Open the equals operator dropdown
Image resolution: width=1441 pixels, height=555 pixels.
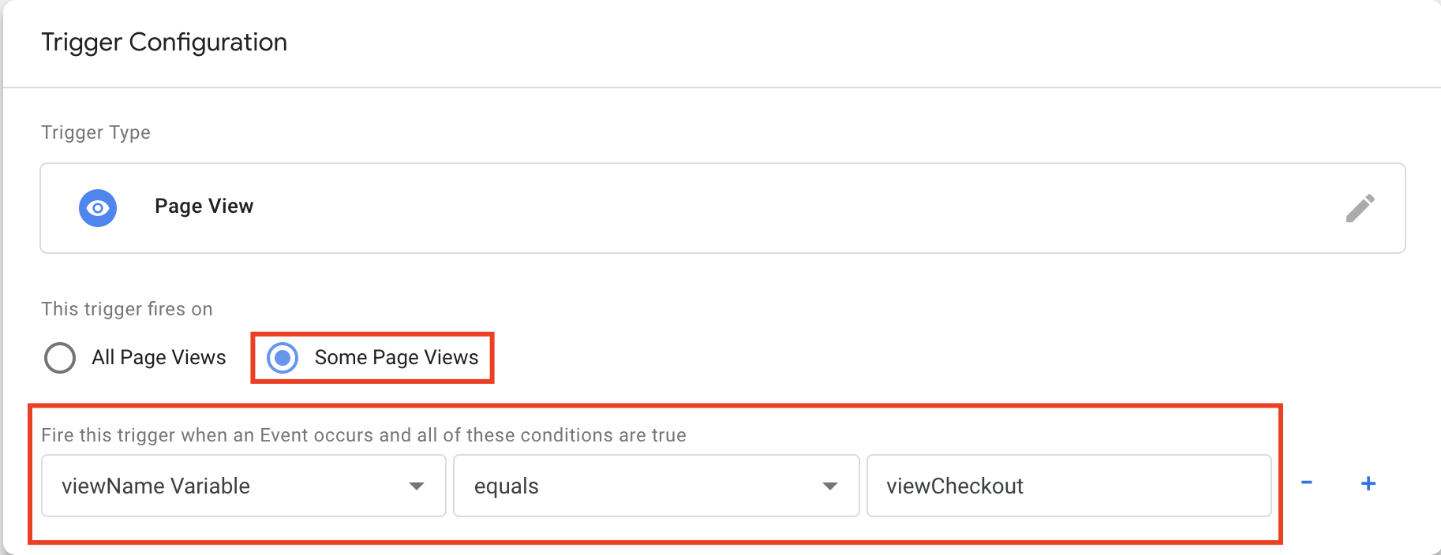click(657, 486)
